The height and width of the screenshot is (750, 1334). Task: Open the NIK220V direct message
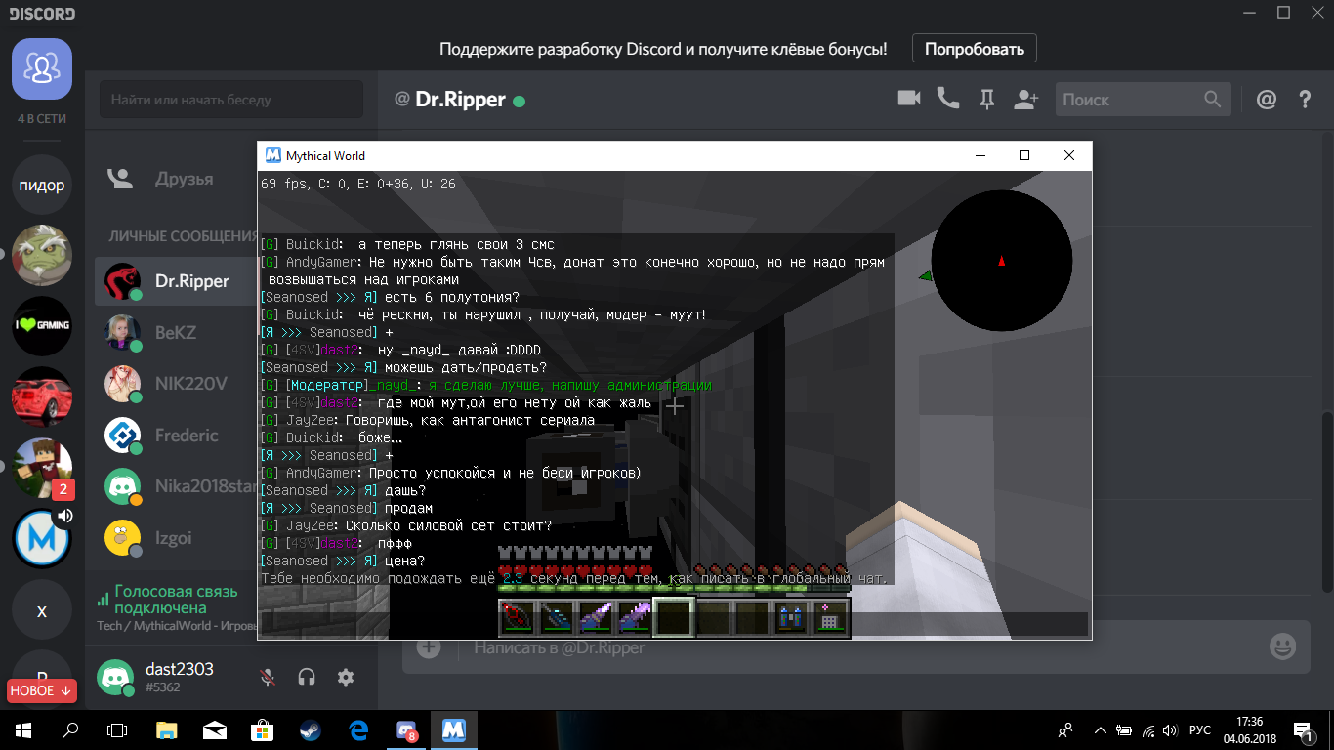click(177, 384)
